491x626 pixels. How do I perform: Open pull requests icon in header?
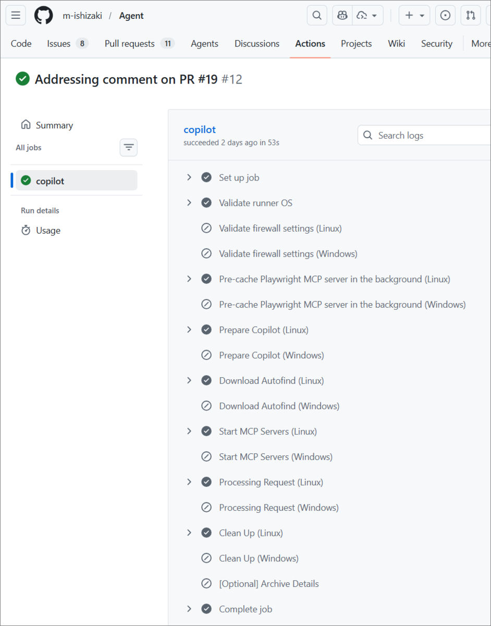click(471, 16)
